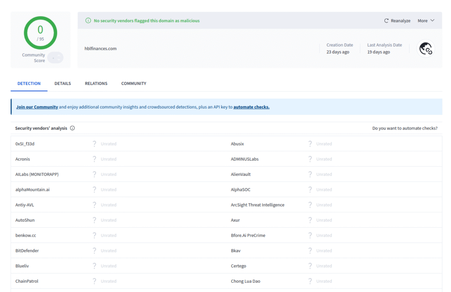Click the Join our Community link
Image resolution: width=451 pixels, height=292 pixels.
pos(37,106)
